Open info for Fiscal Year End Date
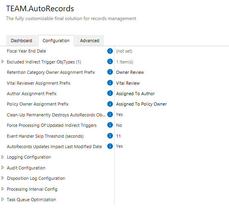This screenshot has width=229, height=212. click(x=110, y=51)
